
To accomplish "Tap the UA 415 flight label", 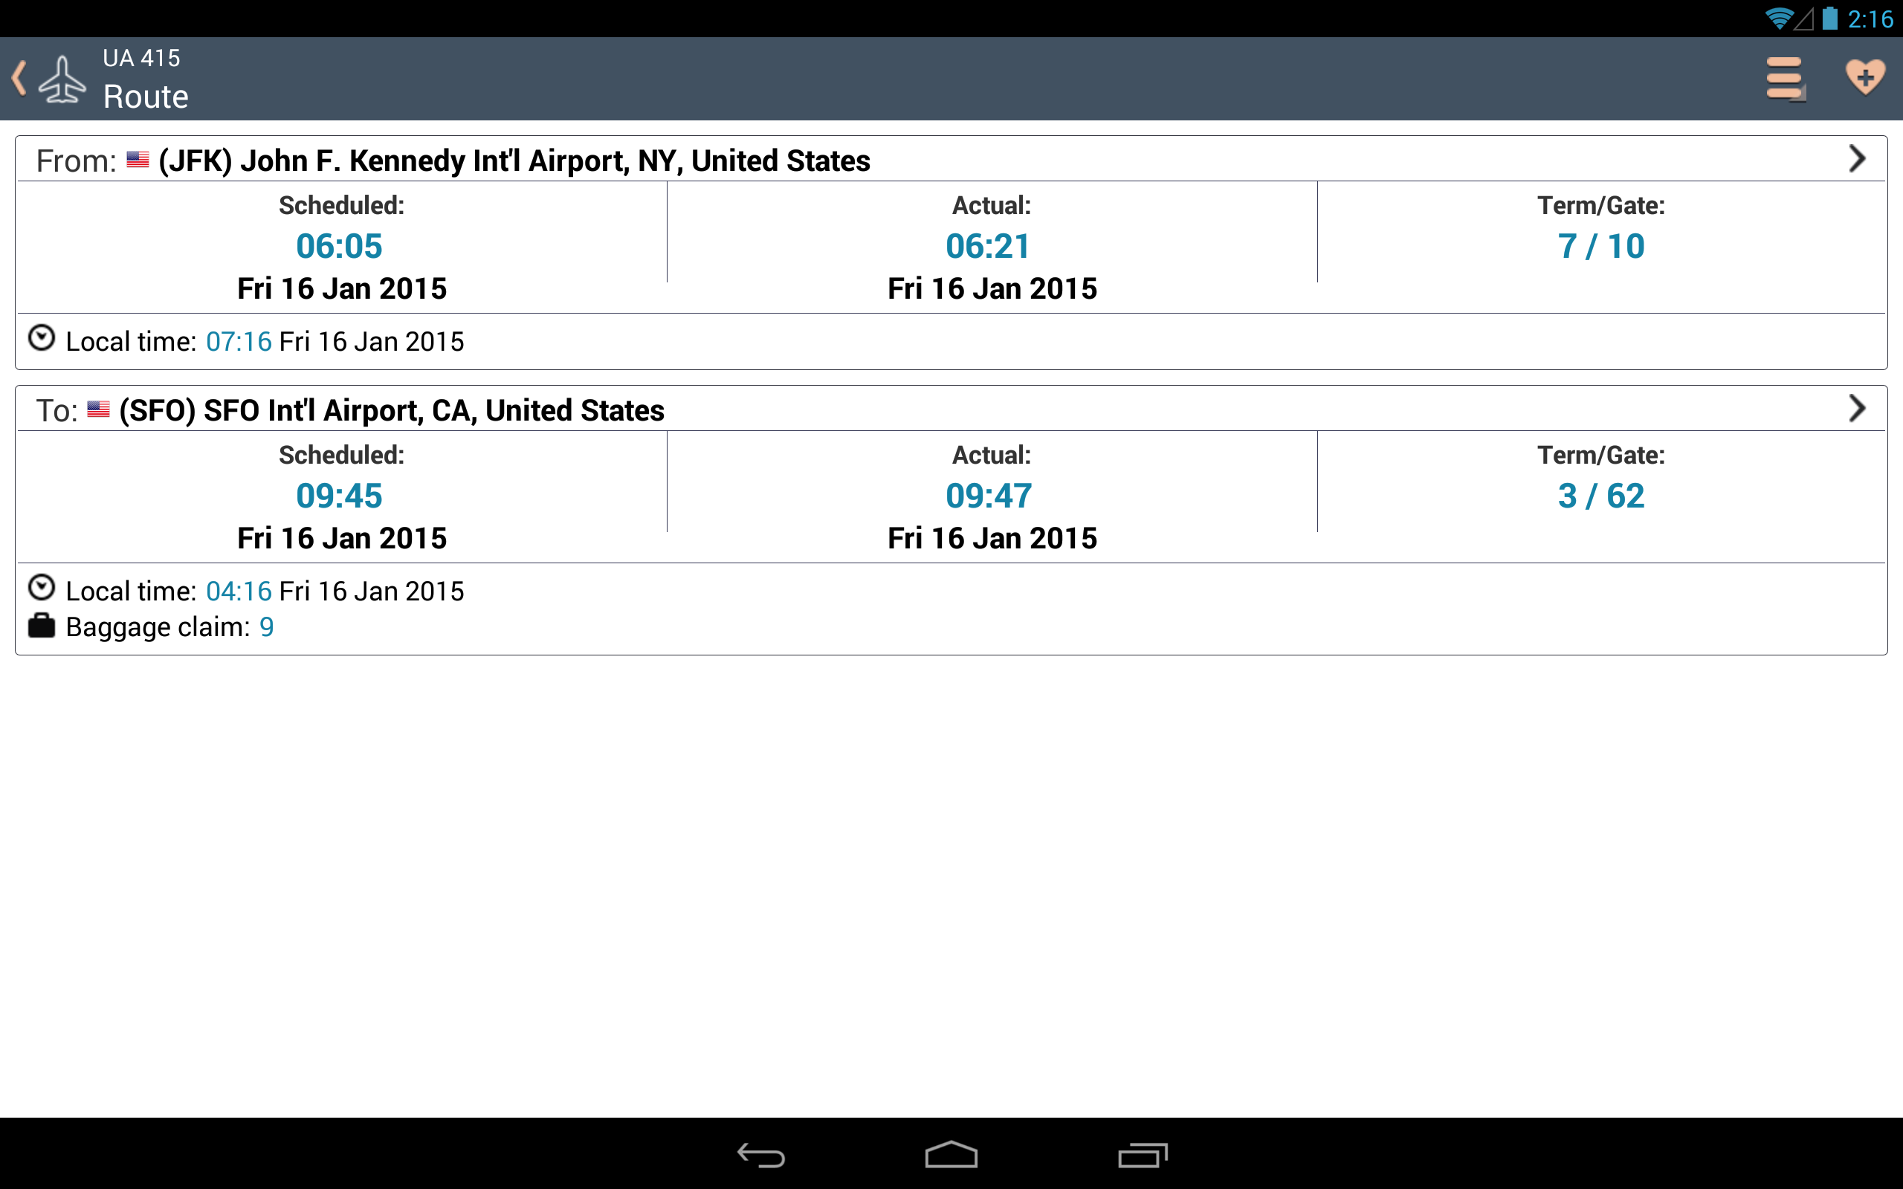I will coord(141,58).
